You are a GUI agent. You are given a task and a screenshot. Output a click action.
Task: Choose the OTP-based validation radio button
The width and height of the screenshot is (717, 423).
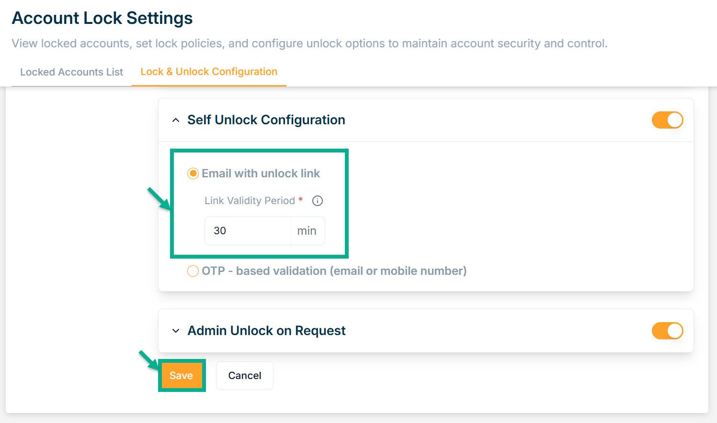193,271
